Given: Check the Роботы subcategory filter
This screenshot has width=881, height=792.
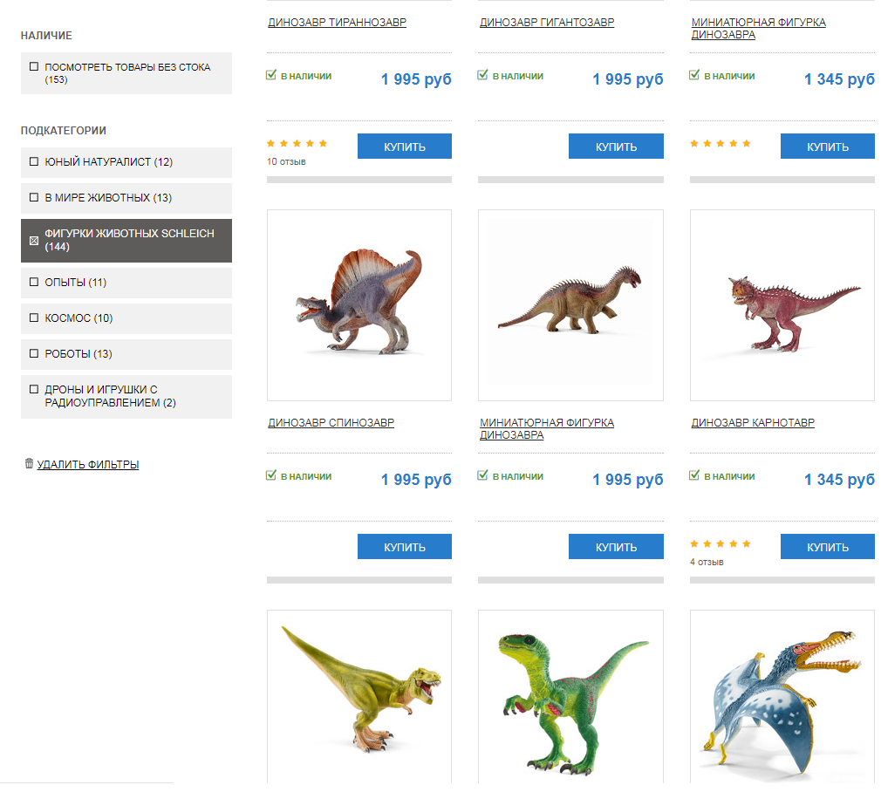Looking at the screenshot, I should click(34, 354).
